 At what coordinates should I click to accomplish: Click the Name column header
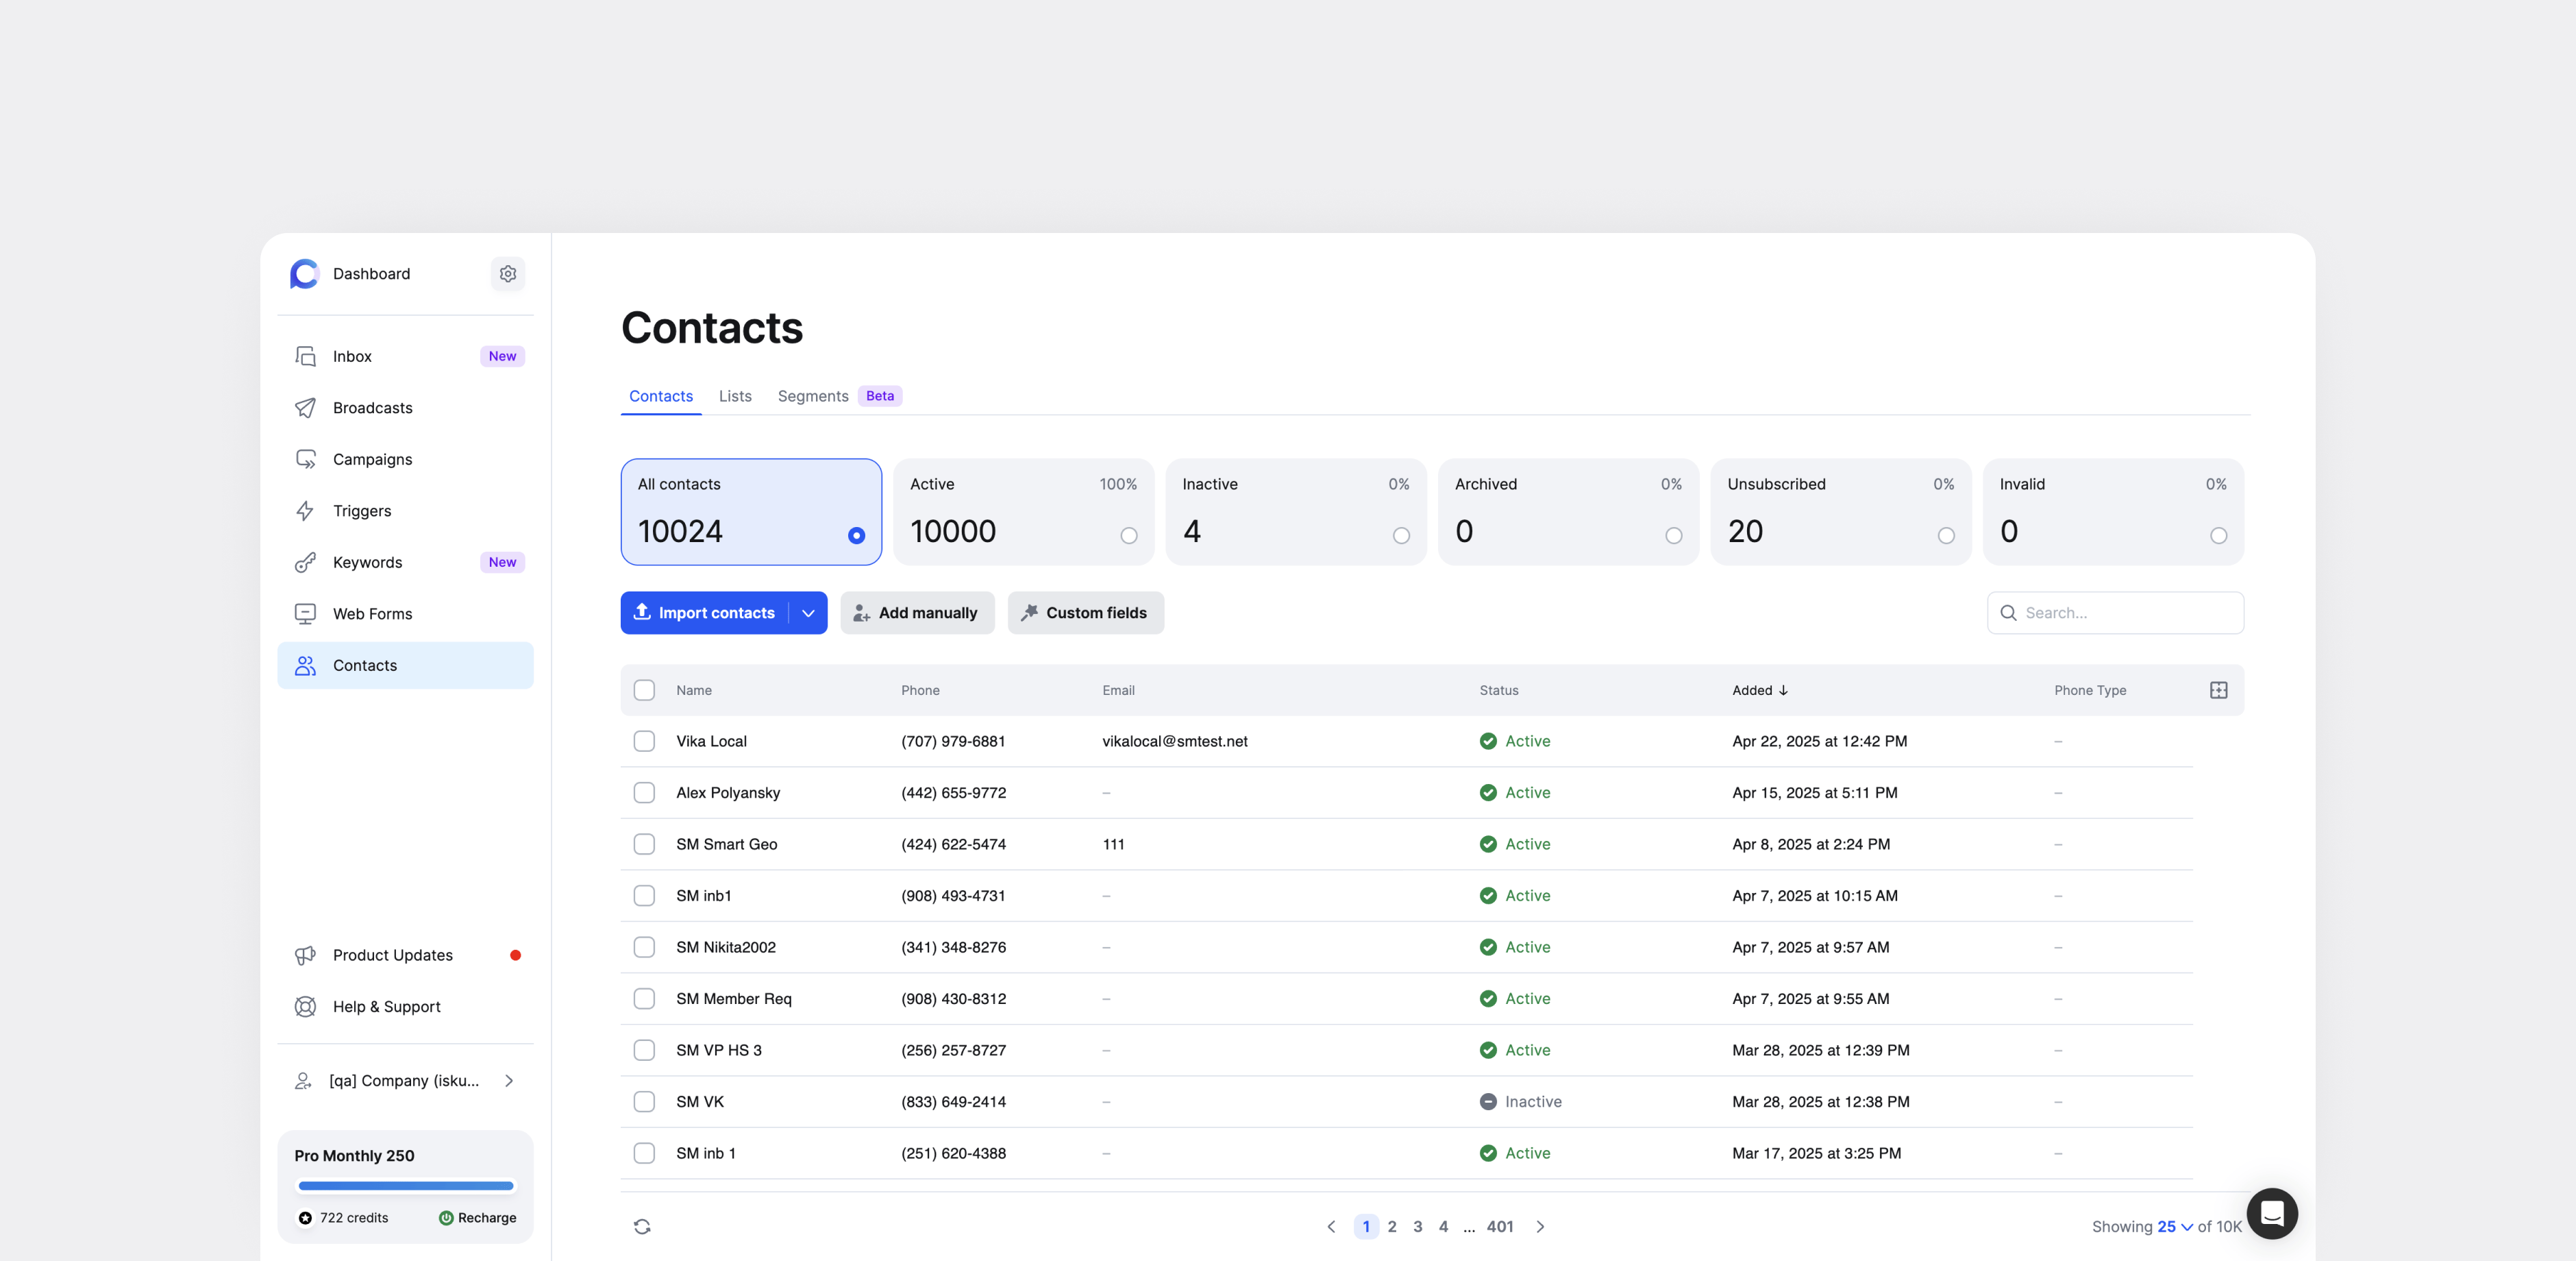pyautogui.click(x=694, y=690)
